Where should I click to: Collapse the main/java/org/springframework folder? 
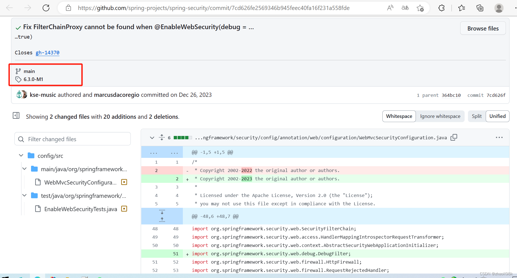[x=24, y=169]
